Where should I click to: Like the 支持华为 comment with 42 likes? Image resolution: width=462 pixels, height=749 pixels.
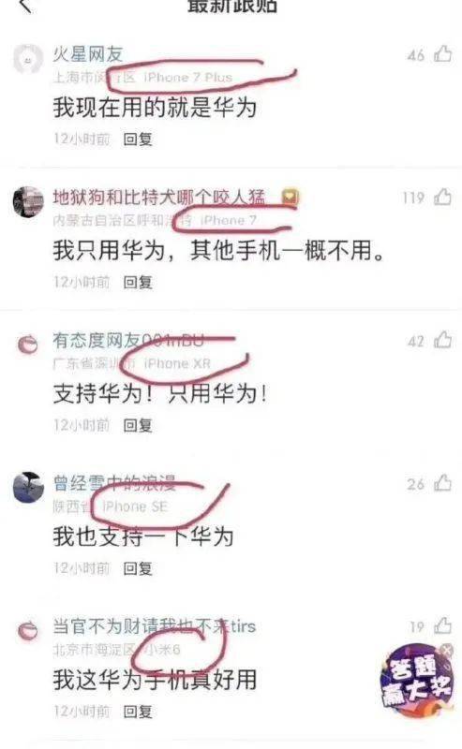point(443,340)
